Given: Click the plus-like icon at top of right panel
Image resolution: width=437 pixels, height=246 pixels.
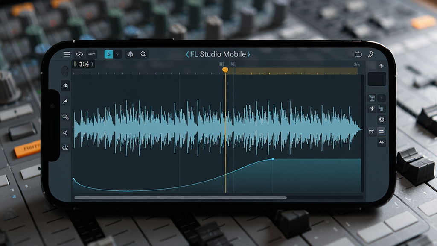Looking at the screenshot, I should [381, 66].
